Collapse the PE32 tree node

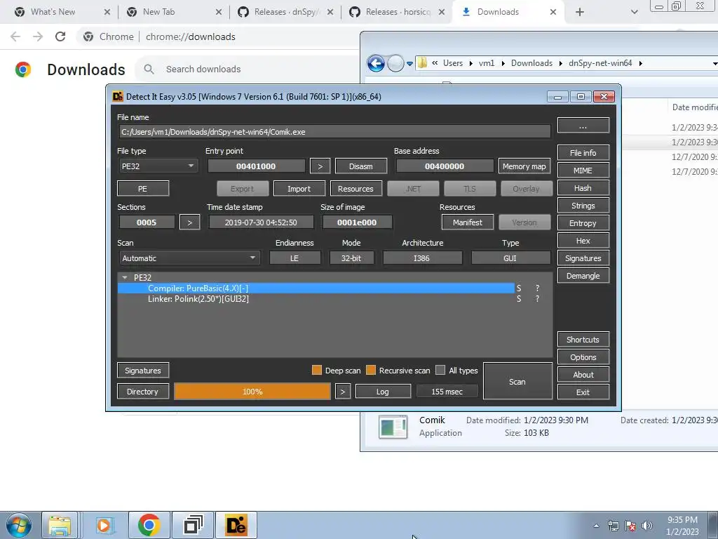125,277
